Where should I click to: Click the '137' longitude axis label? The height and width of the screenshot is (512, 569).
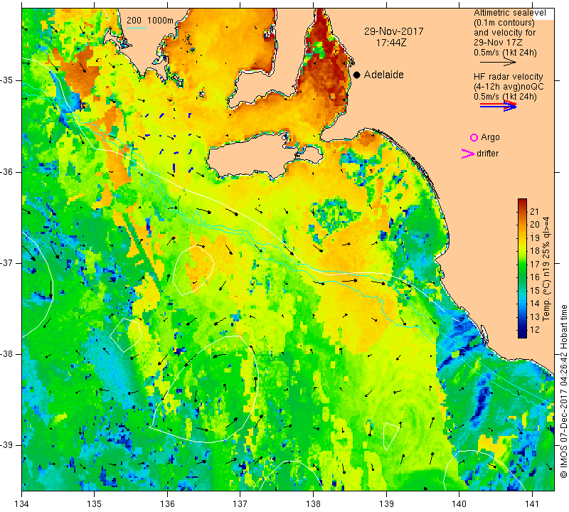[x=240, y=504]
